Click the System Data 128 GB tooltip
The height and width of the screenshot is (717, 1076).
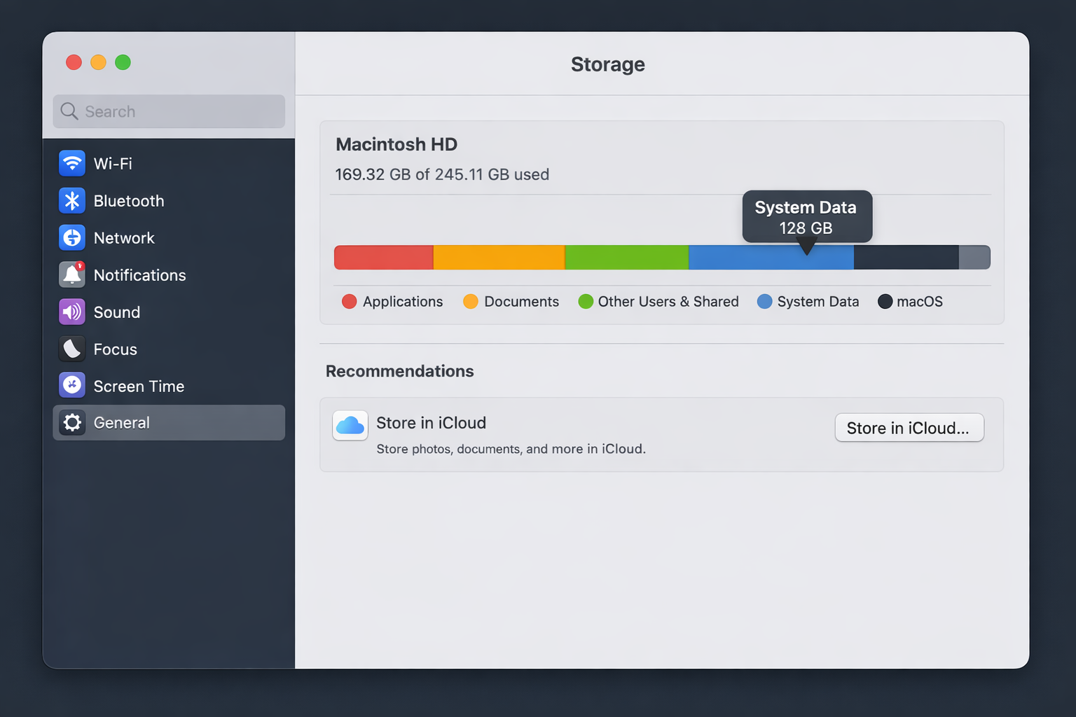[807, 217]
